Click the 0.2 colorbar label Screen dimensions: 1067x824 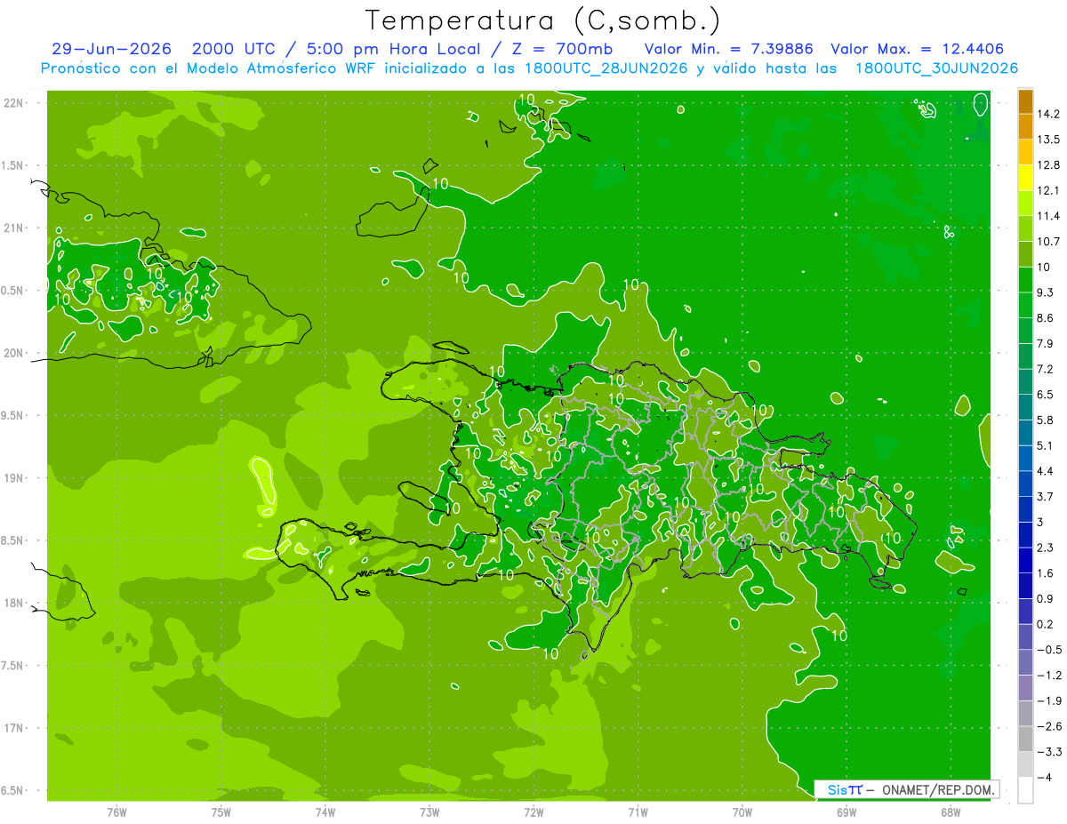(1046, 624)
